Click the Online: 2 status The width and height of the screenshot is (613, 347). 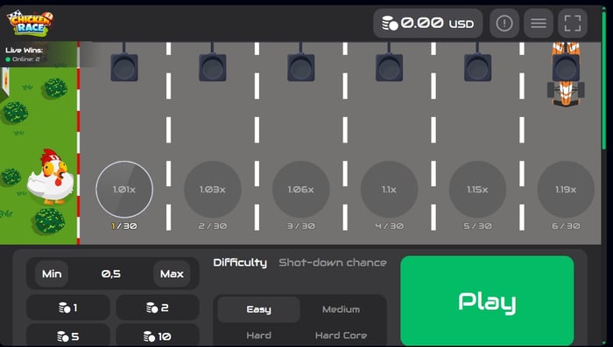point(23,59)
